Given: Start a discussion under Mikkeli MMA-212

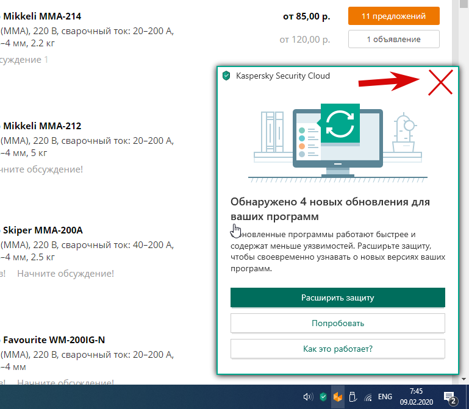Looking at the screenshot, I should tap(41, 169).
